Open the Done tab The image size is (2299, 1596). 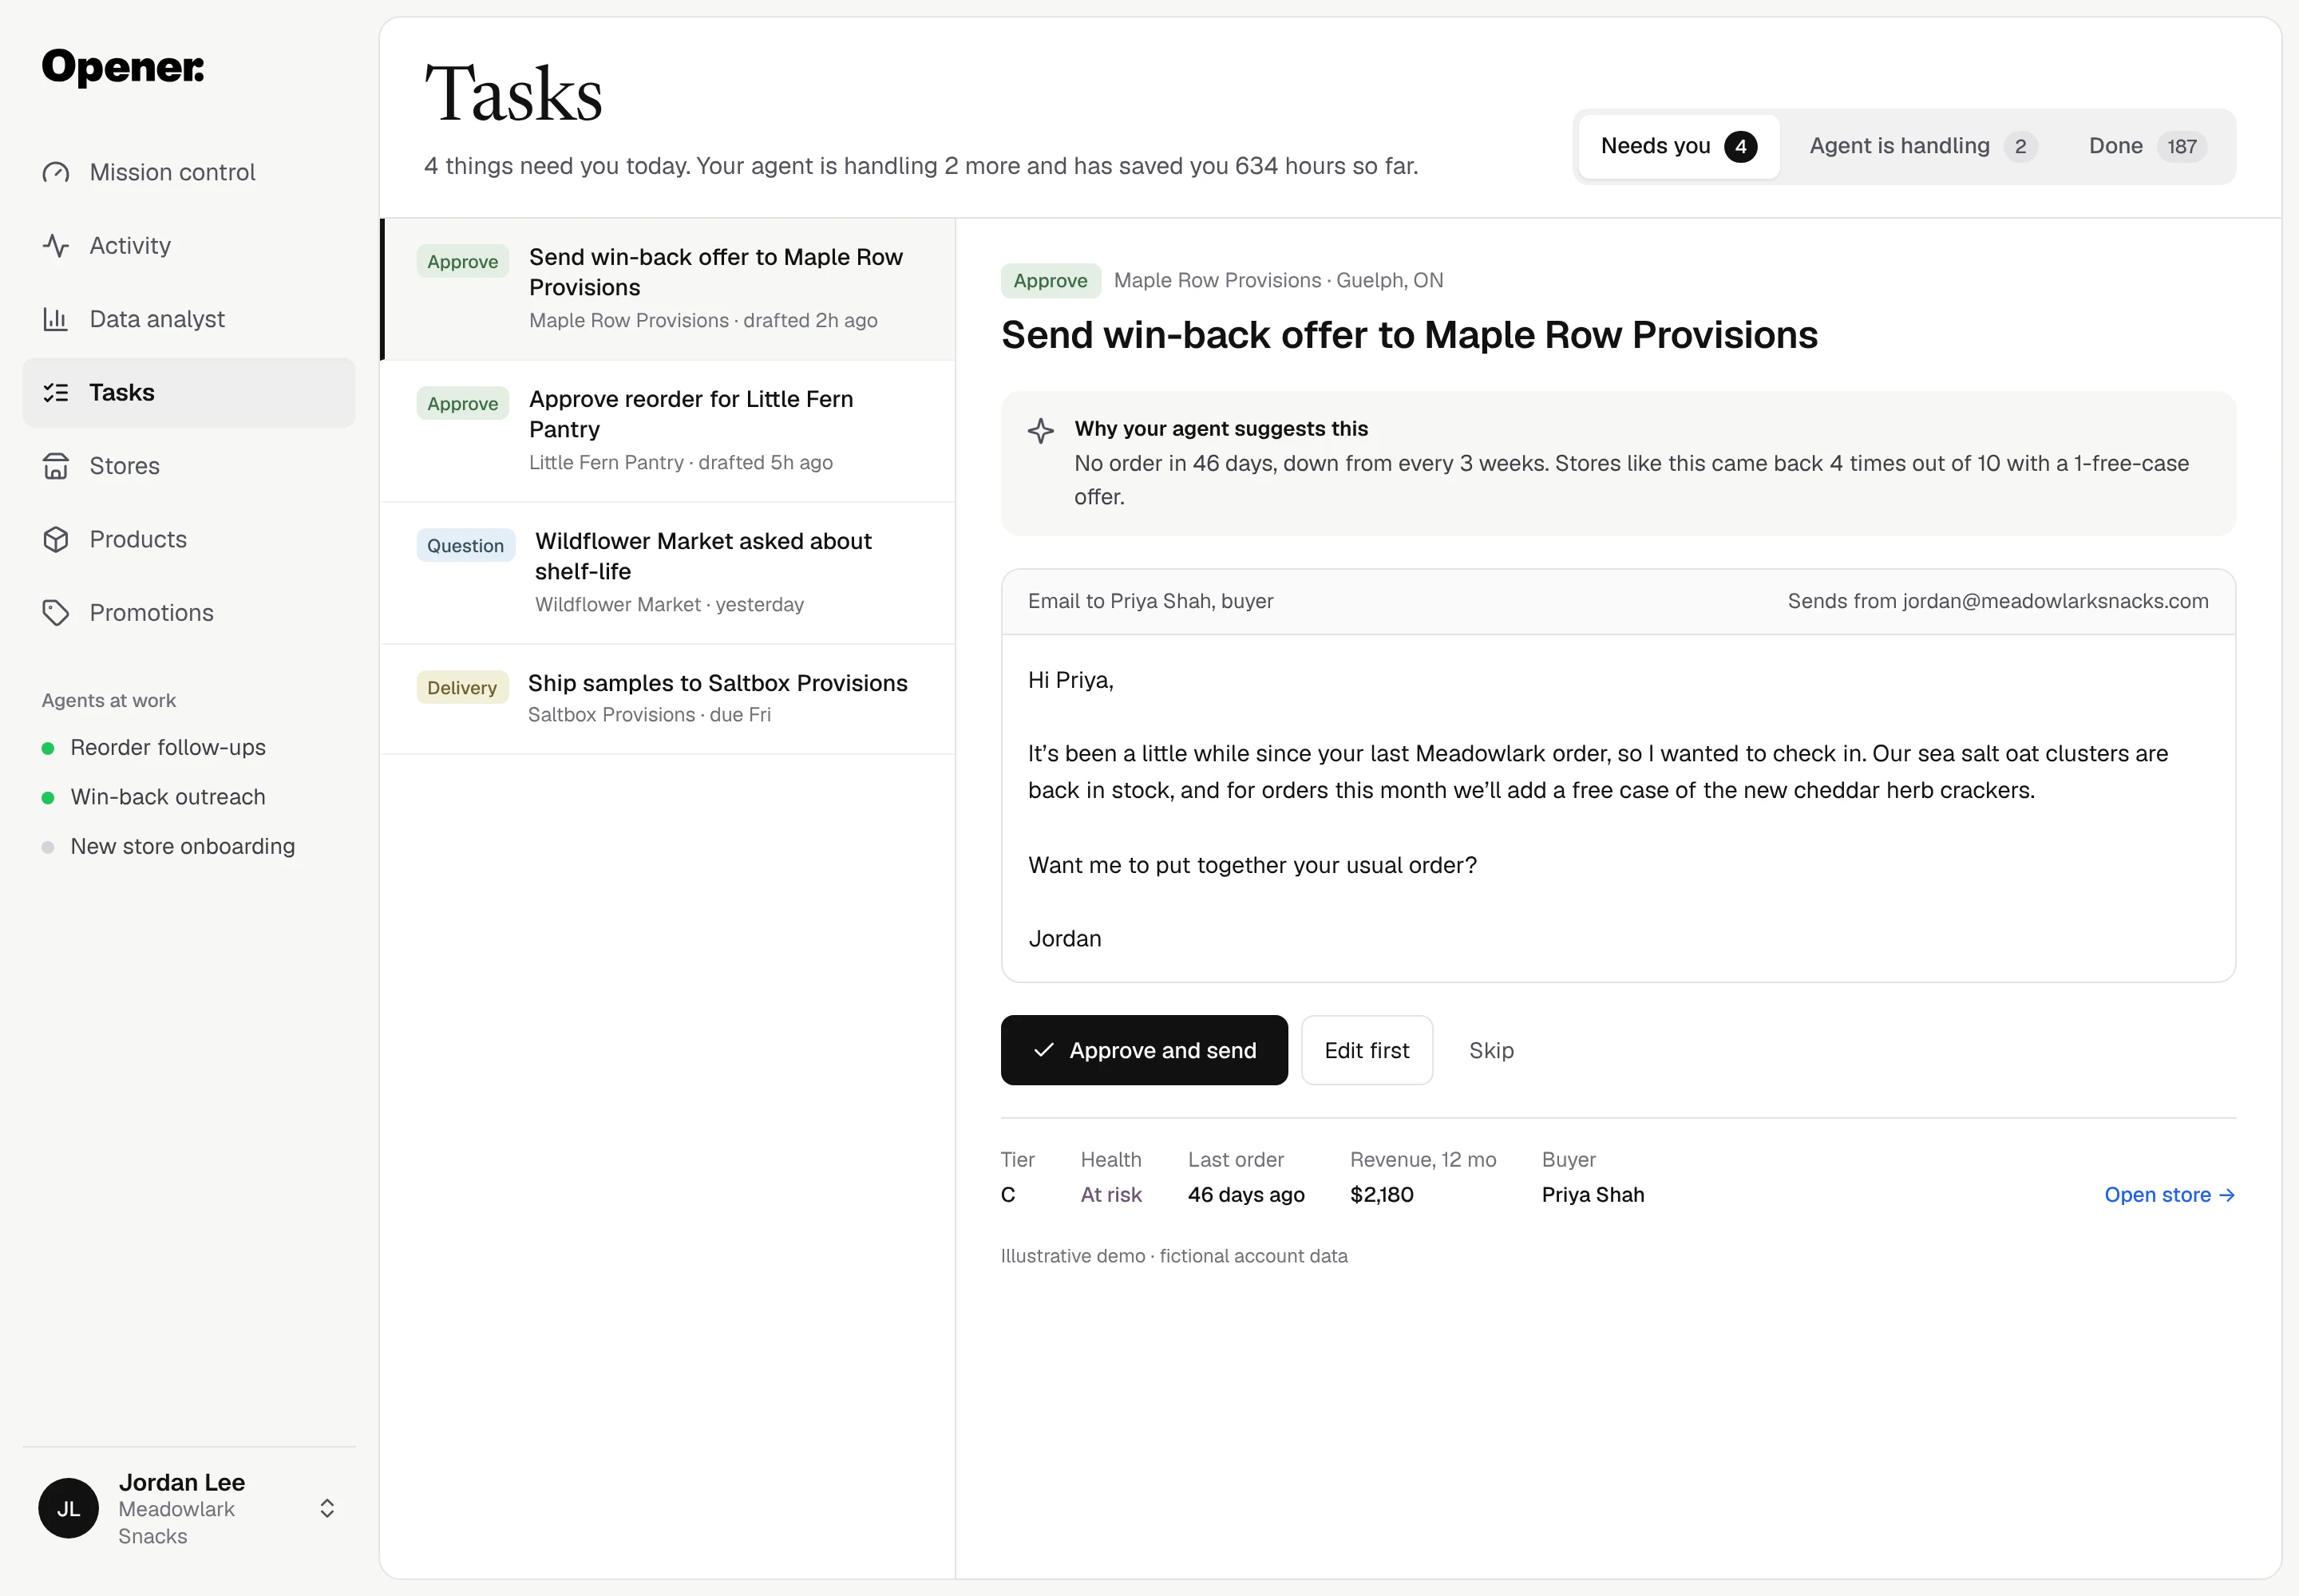(2147, 146)
